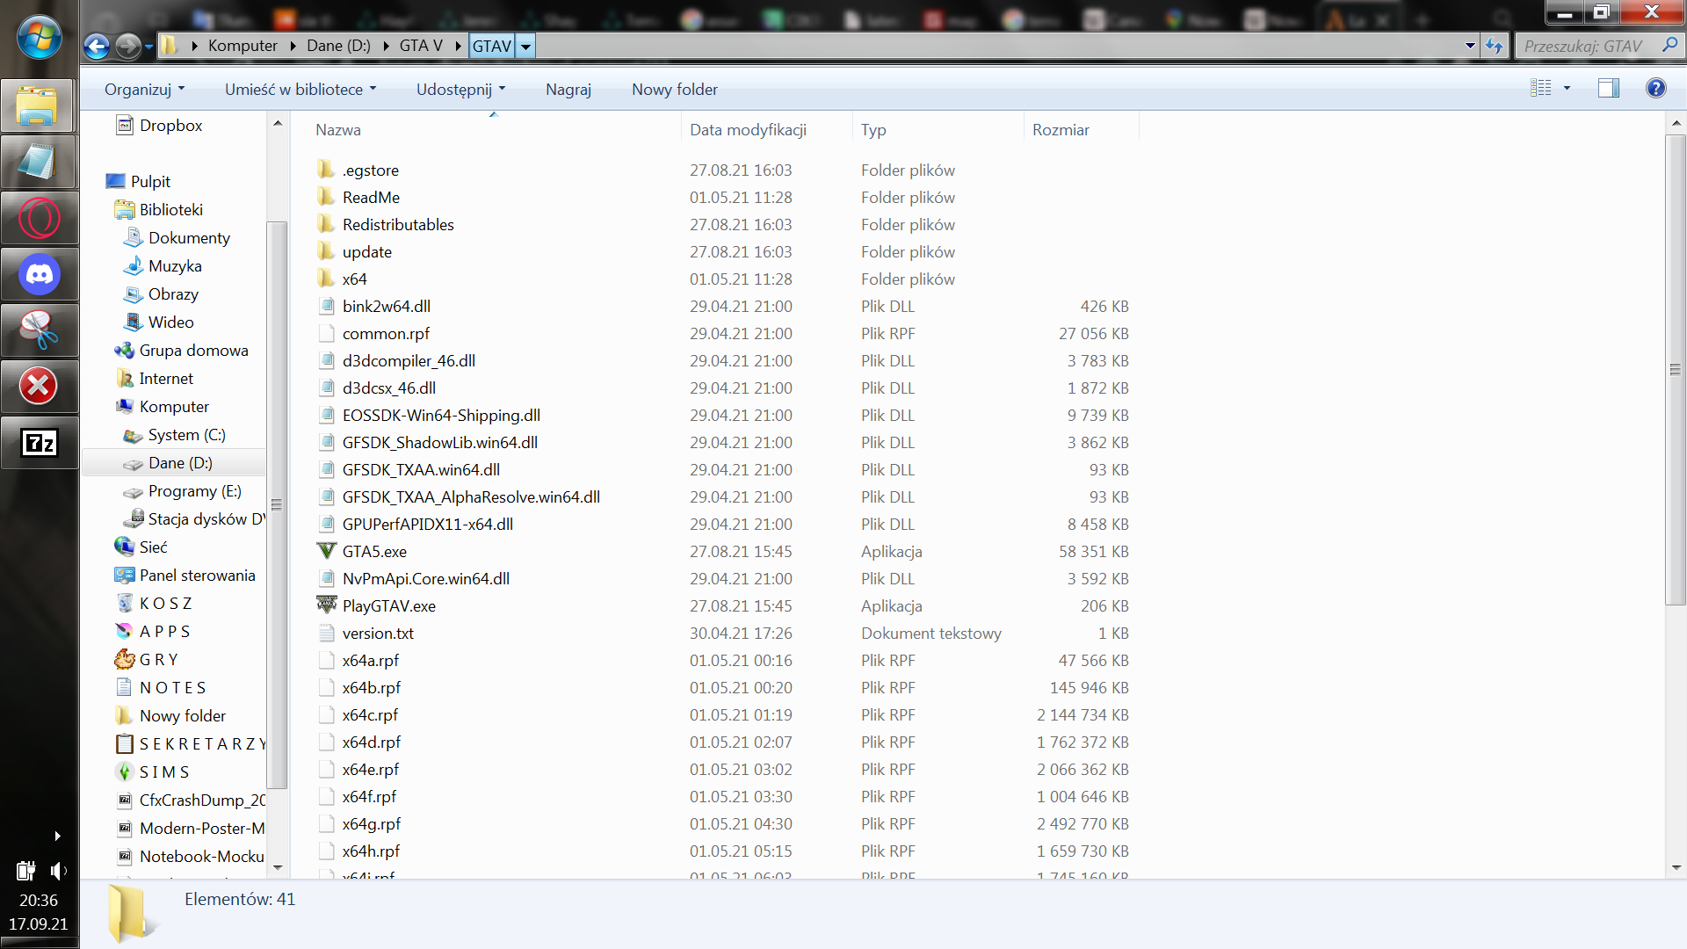Viewport: 1687px width, 949px height.
Task: Select the PlayGTAV.exe icon
Action: [x=327, y=605]
